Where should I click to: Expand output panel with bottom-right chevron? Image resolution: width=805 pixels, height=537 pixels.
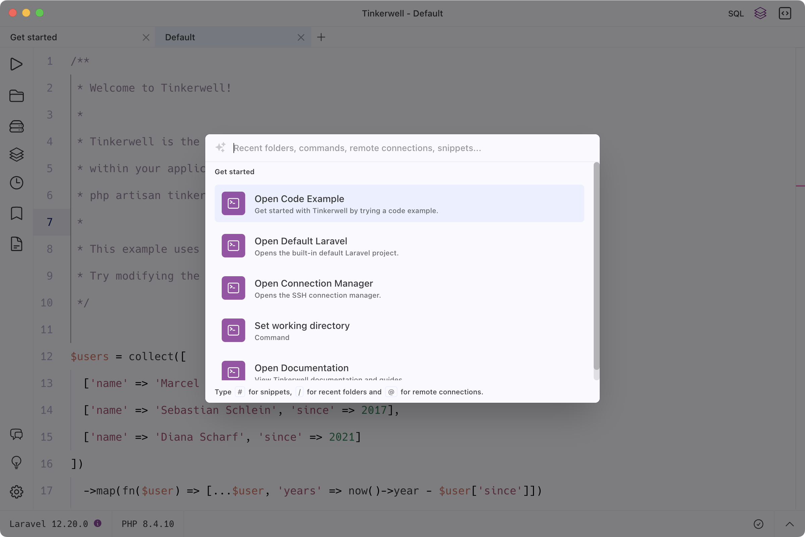[789, 524]
